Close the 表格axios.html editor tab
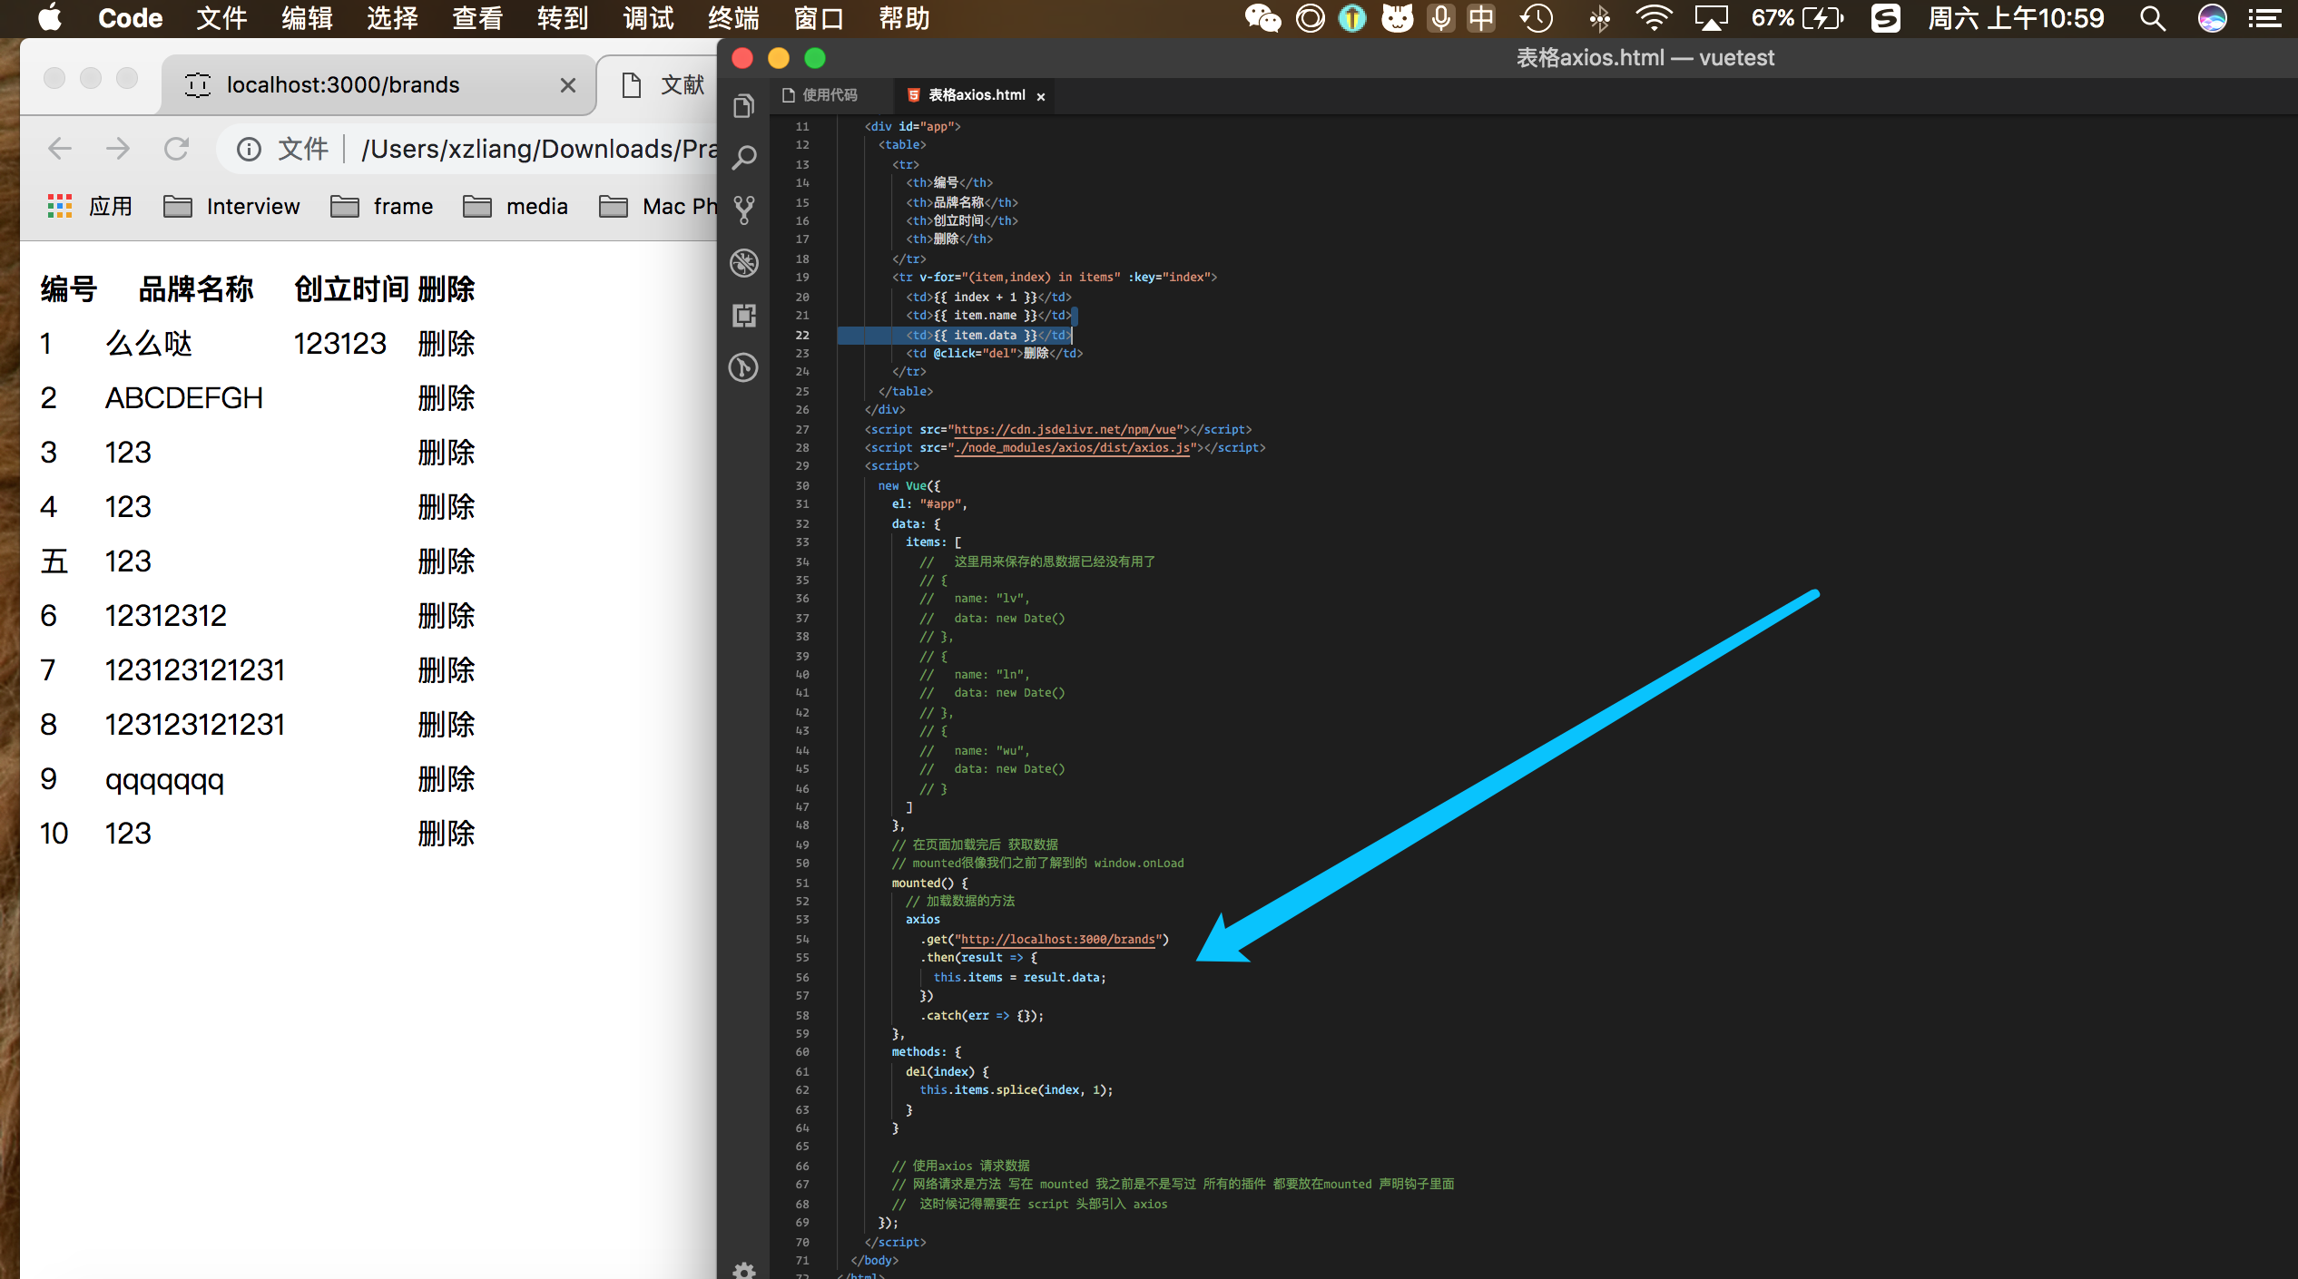 coord(1041,96)
